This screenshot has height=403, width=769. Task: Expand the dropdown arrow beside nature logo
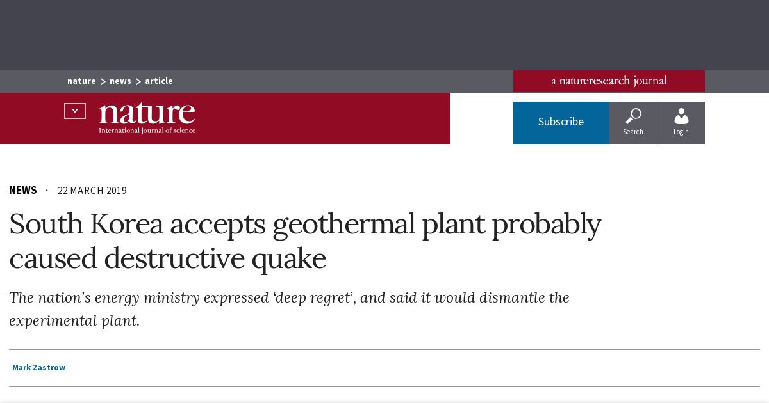point(75,111)
